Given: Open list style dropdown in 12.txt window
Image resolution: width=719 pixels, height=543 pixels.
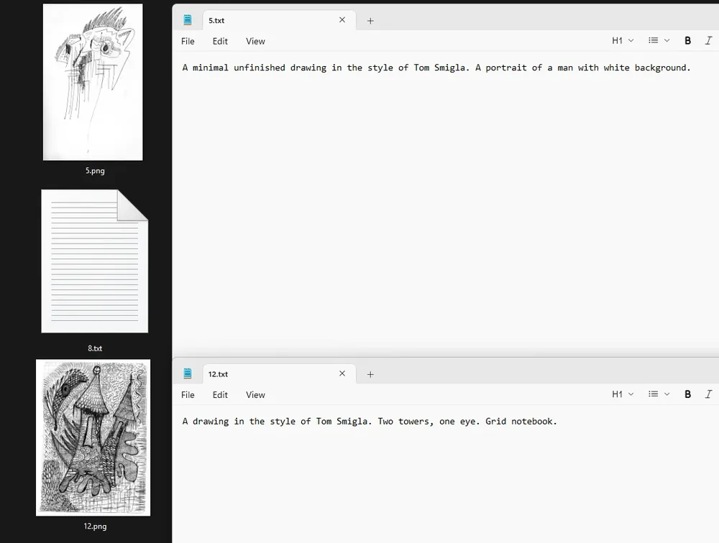Looking at the screenshot, I should coord(659,394).
